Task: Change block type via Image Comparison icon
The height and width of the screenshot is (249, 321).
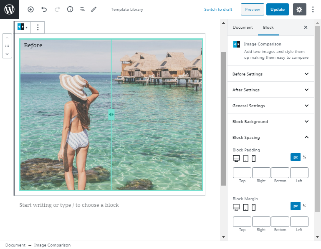Action: [22, 27]
